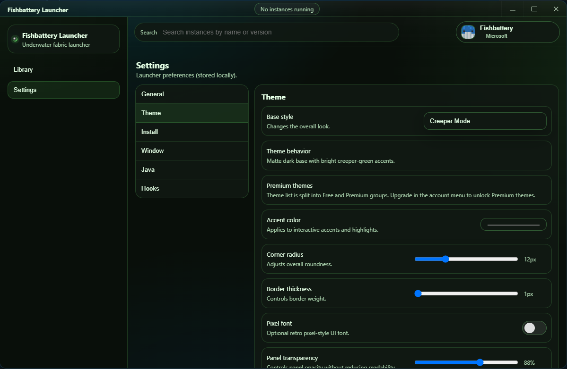Switch to the Theme settings section

pyautogui.click(x=192, y=113)
